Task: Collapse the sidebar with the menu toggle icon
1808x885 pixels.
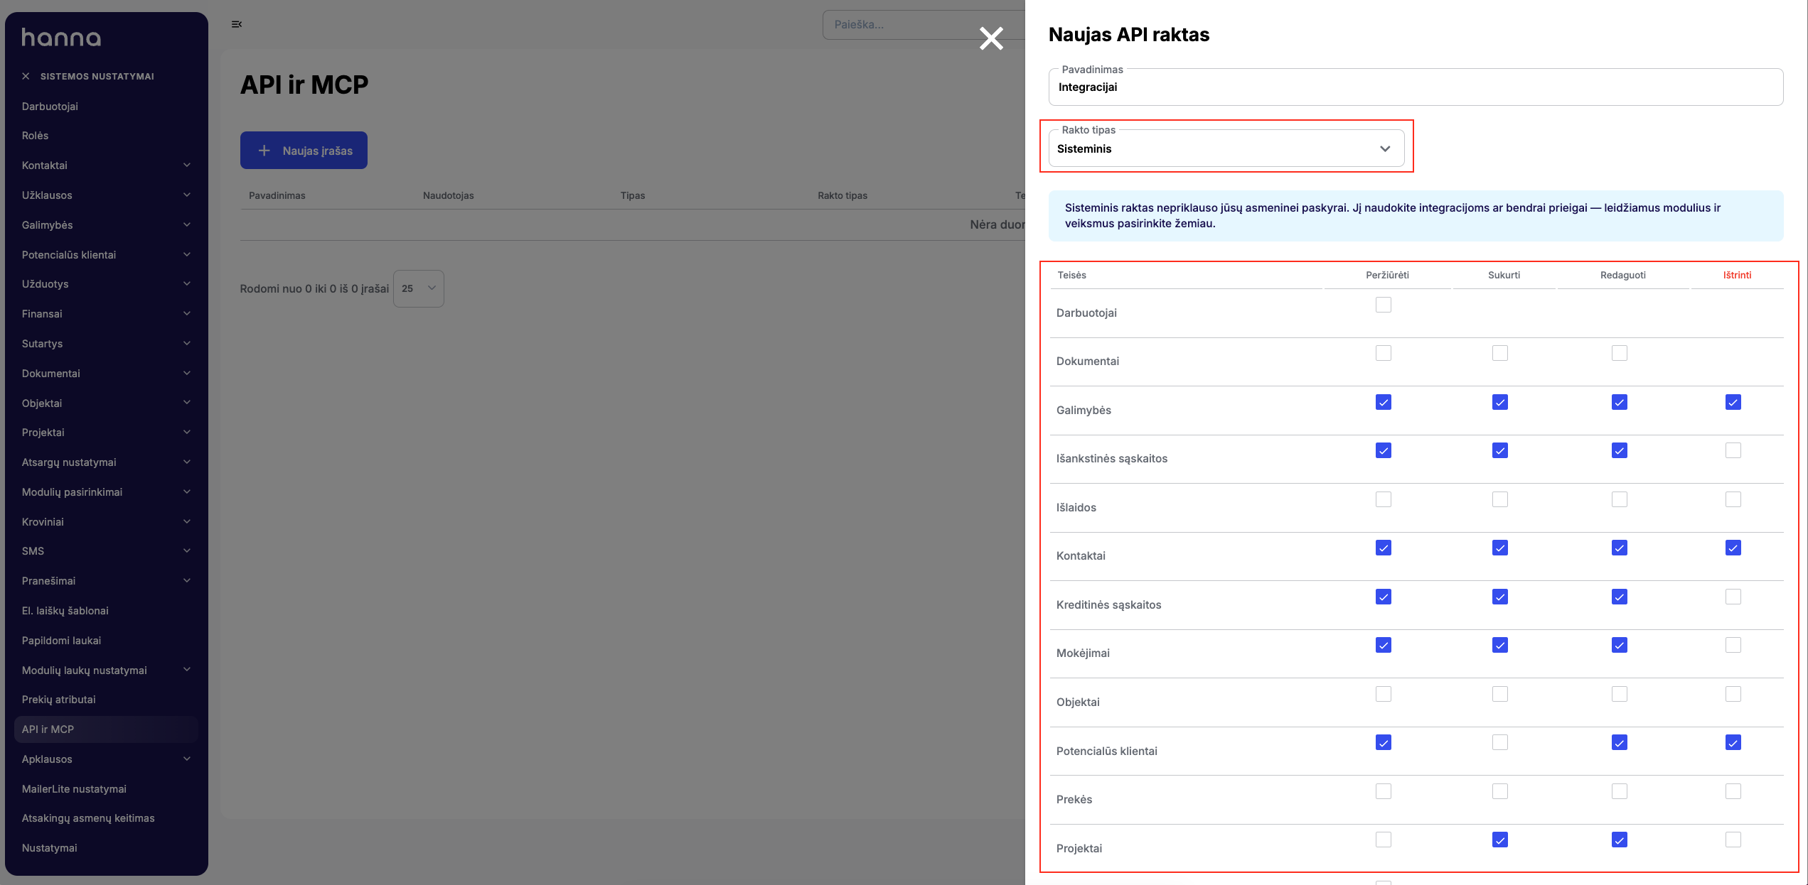Action: pyautogui.click(x=237, y=24)
